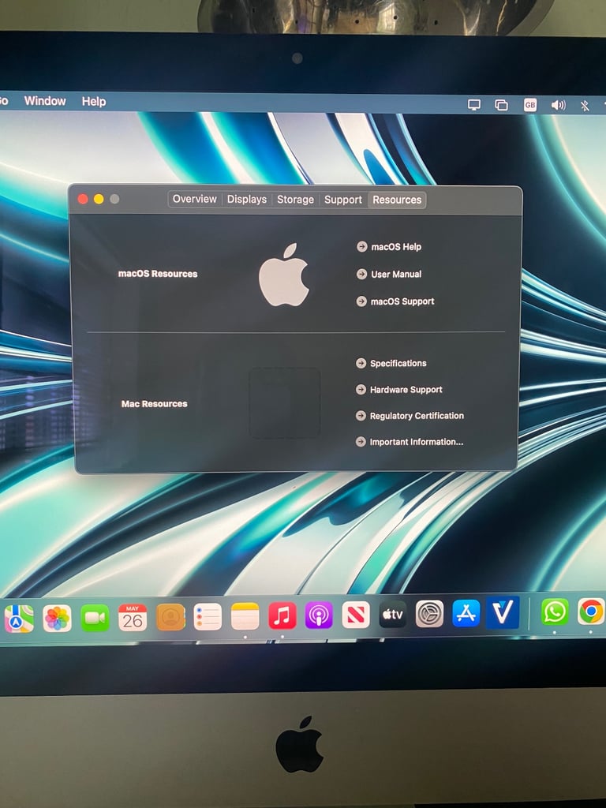This screenshot has width=606, height=808.
Task: Click the arrow icon beside macOS Help
Action: coord(361,247)
